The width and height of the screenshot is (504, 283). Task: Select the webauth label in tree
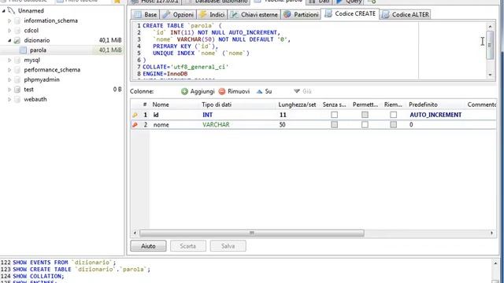(35, 100)
